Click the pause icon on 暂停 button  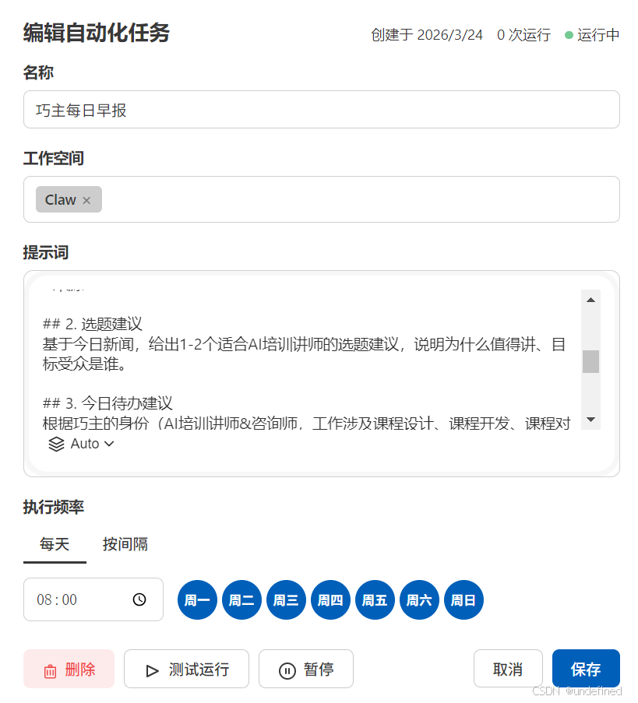point(287,671)
